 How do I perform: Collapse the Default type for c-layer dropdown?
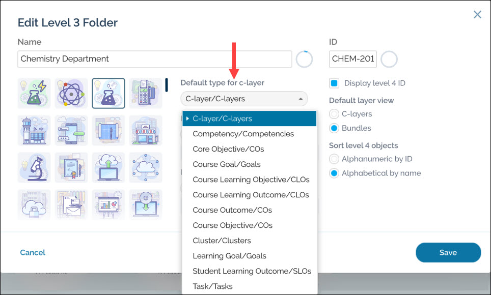point(244,99)
